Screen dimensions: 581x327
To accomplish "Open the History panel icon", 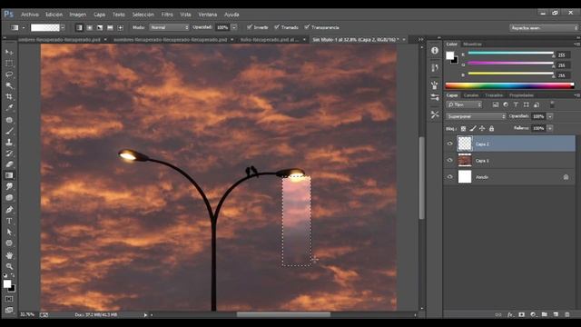I will [x=435, y=67].
